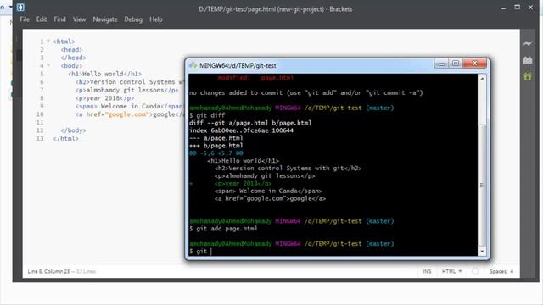Collapse the body tag fold arrow on line 4
Screen dimensions: 543x305
[x=48, y=65]
